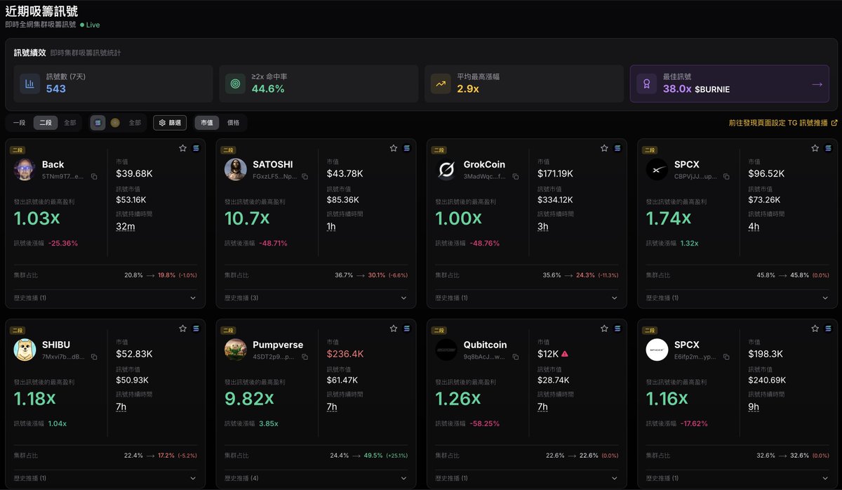Click the Qubitcoin token avatar

tap(446, 350)
